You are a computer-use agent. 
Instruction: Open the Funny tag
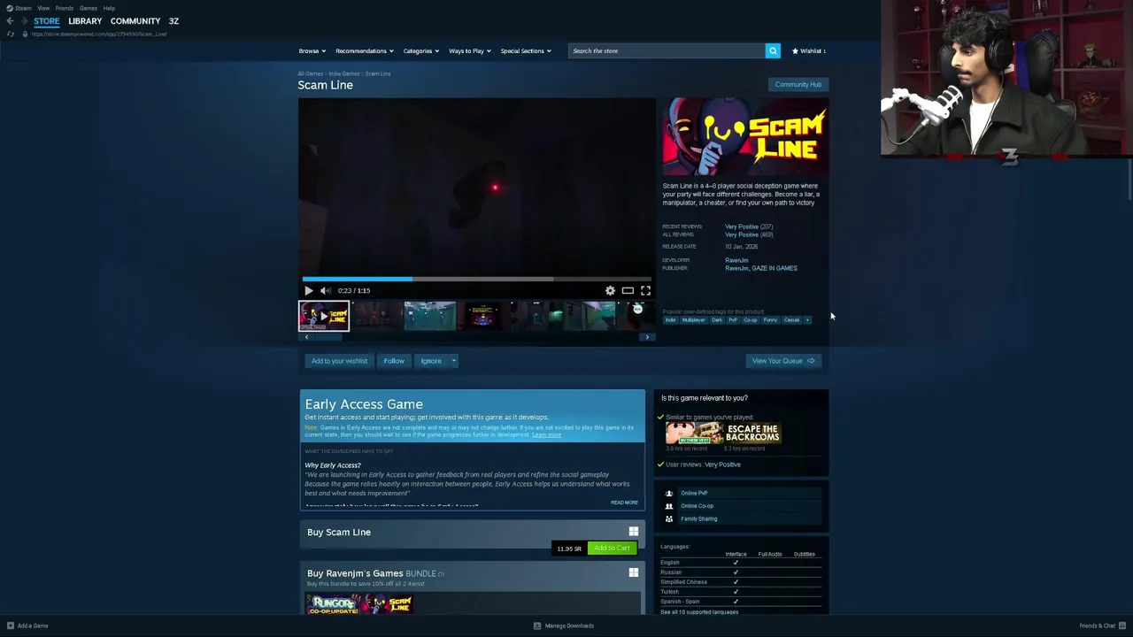(770, 320)
